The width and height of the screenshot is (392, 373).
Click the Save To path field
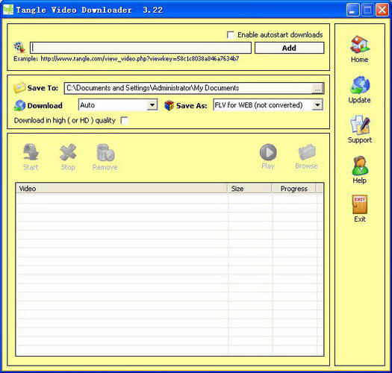[x=188, y=88]
